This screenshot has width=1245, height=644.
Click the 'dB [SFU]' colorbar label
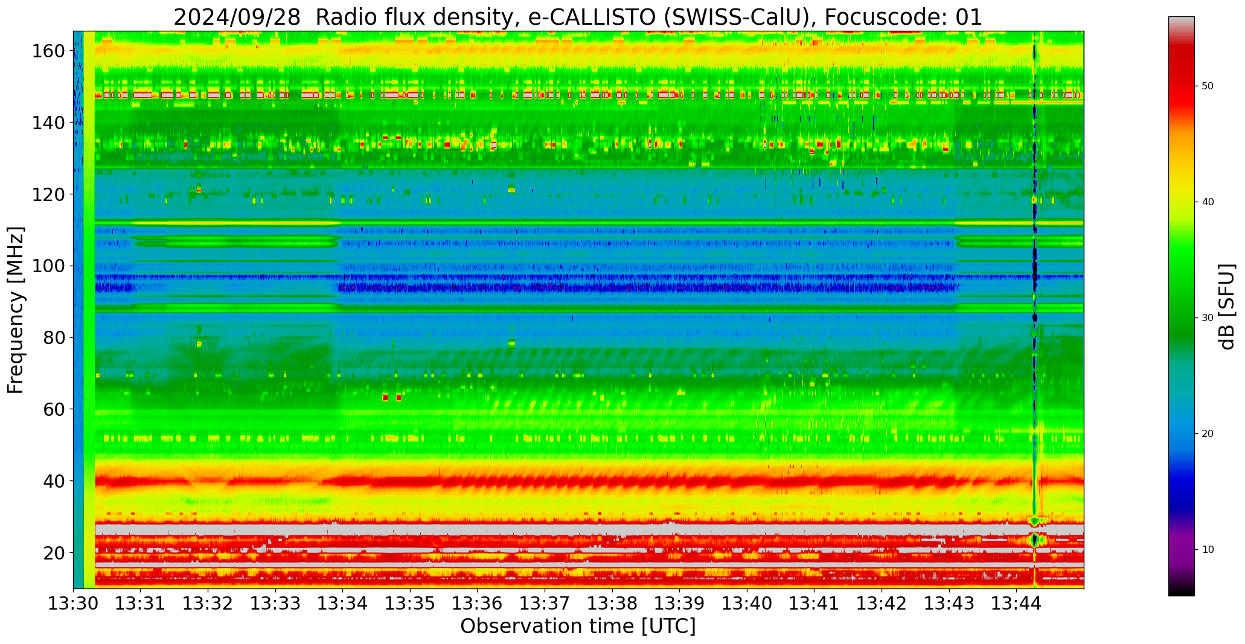click(1227, 307)
